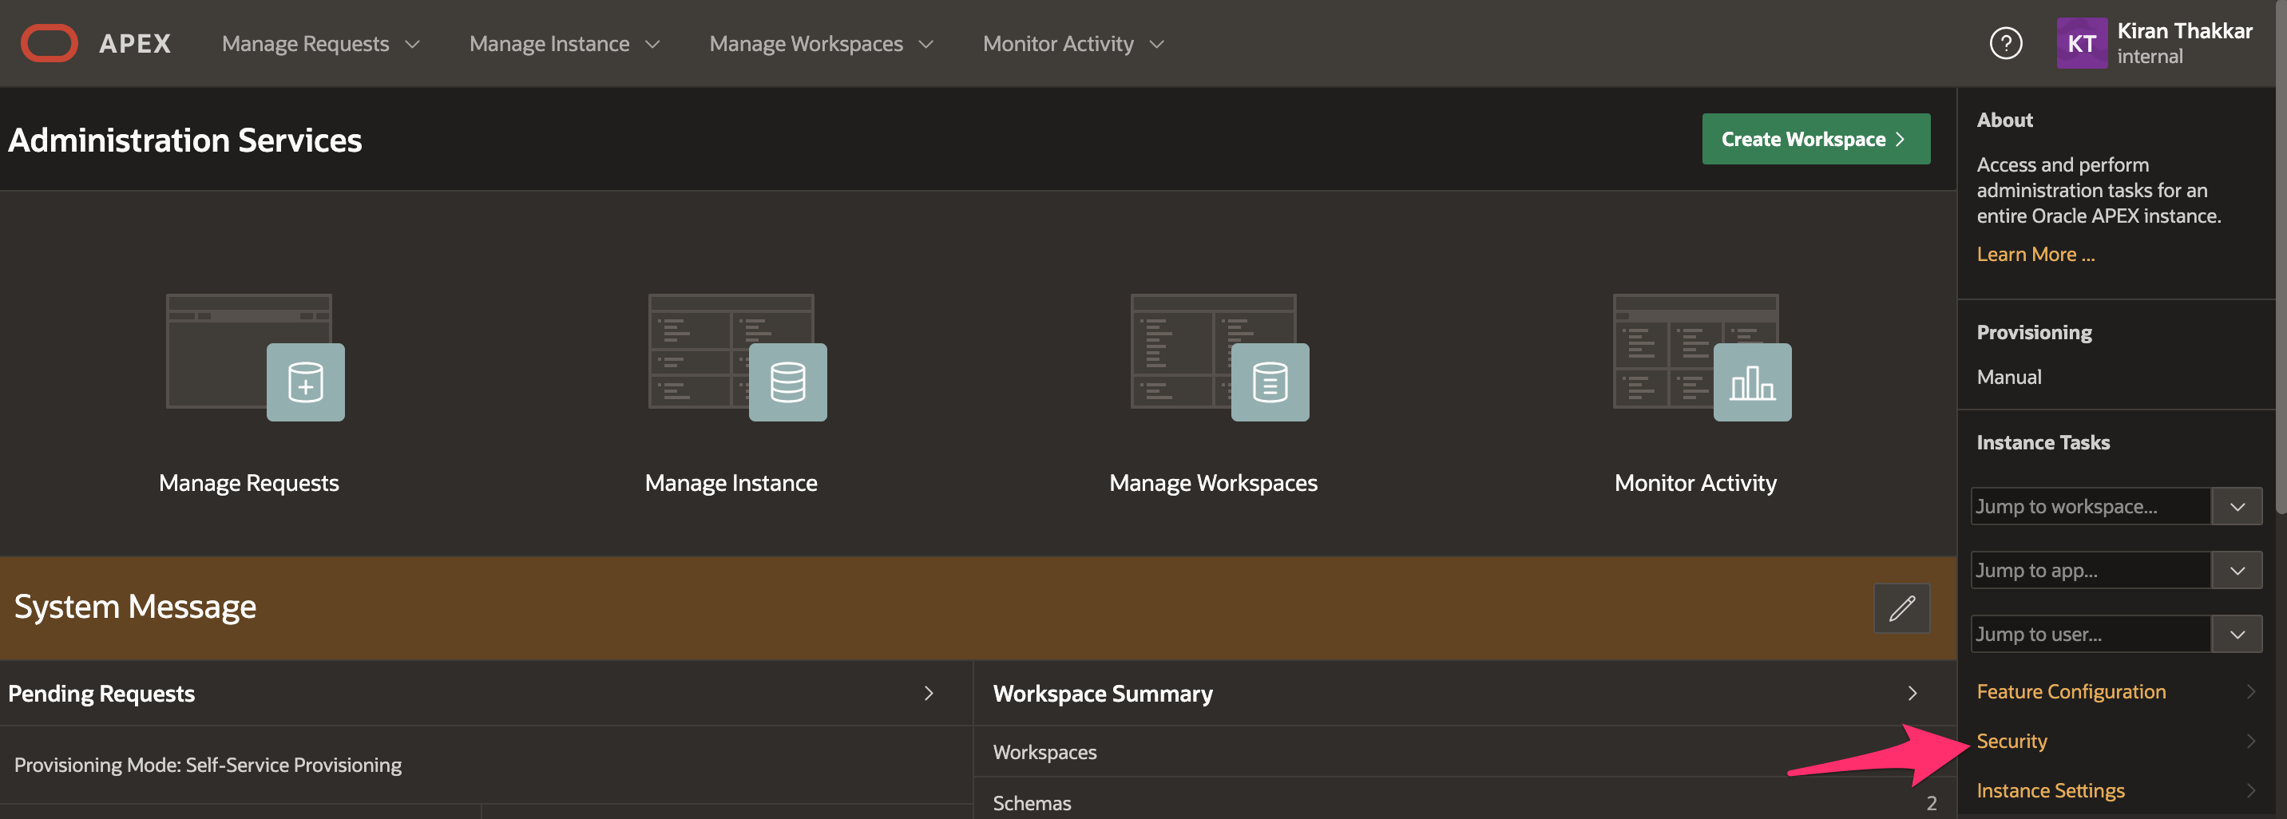Click the Oracle APEX logo icon

pos(50,43)
